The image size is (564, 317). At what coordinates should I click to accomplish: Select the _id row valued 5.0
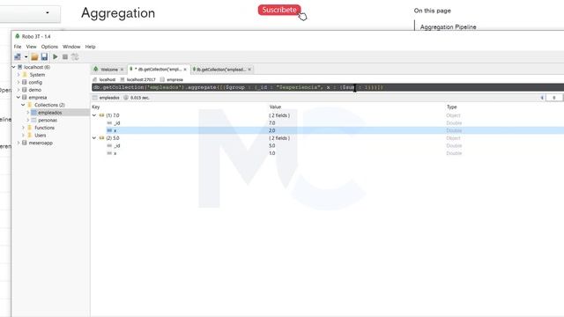[x=327, y=145]
